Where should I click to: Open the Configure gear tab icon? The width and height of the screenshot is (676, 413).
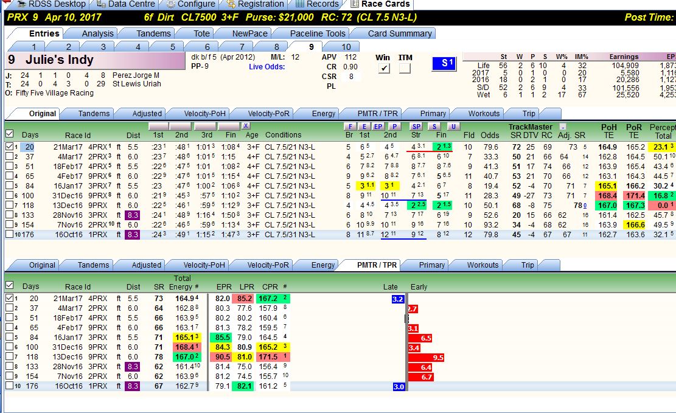pyautogui.click(x=171, y=4)
